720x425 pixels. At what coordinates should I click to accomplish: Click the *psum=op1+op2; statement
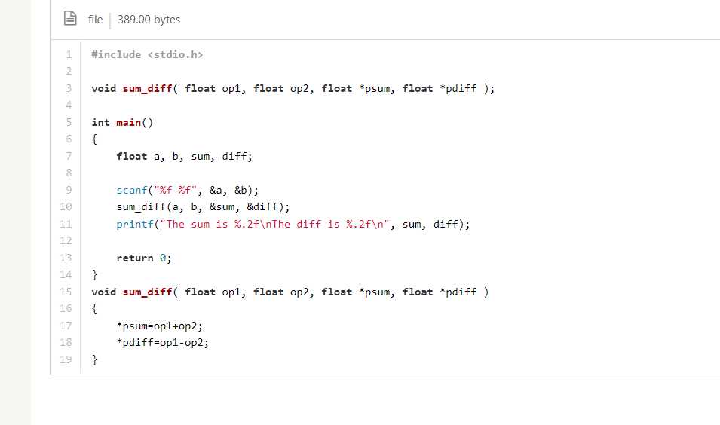pyautogui.click(x=159, y=326)
